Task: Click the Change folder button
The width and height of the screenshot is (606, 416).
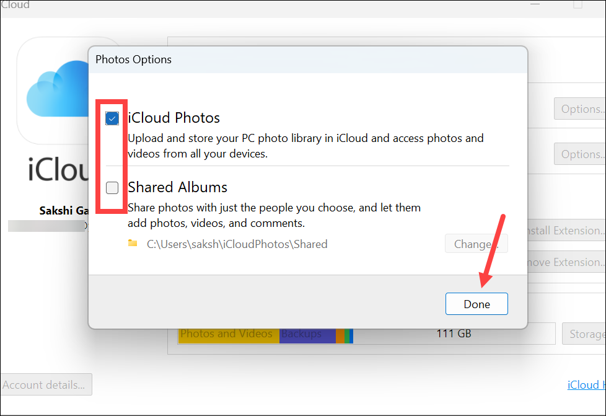Action: (476, 244)
